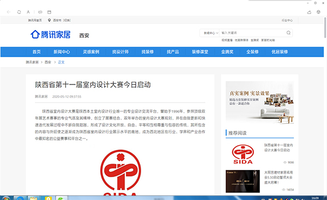This screenshot has height=200, width=327.
Task: Copy page link via chain-link icon
Action: 40,12
